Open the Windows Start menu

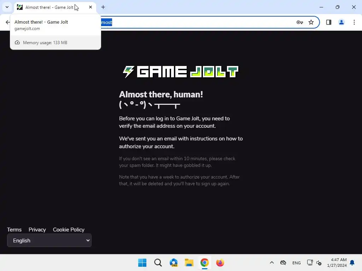142,263
